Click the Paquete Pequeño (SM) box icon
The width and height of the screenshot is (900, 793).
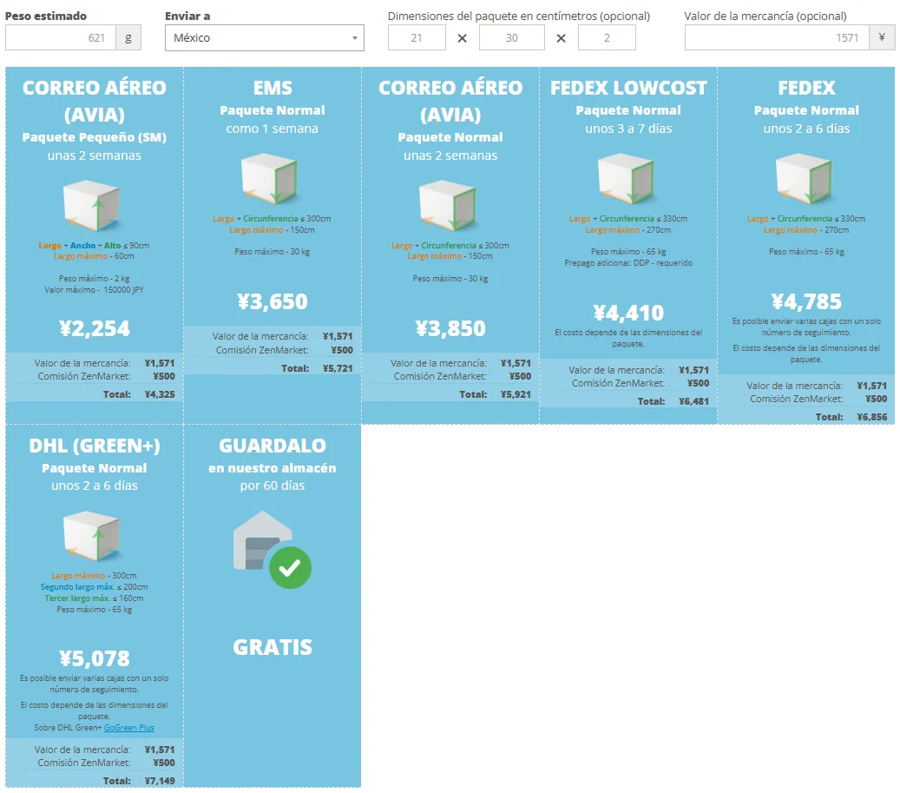[x=91, y=205]
